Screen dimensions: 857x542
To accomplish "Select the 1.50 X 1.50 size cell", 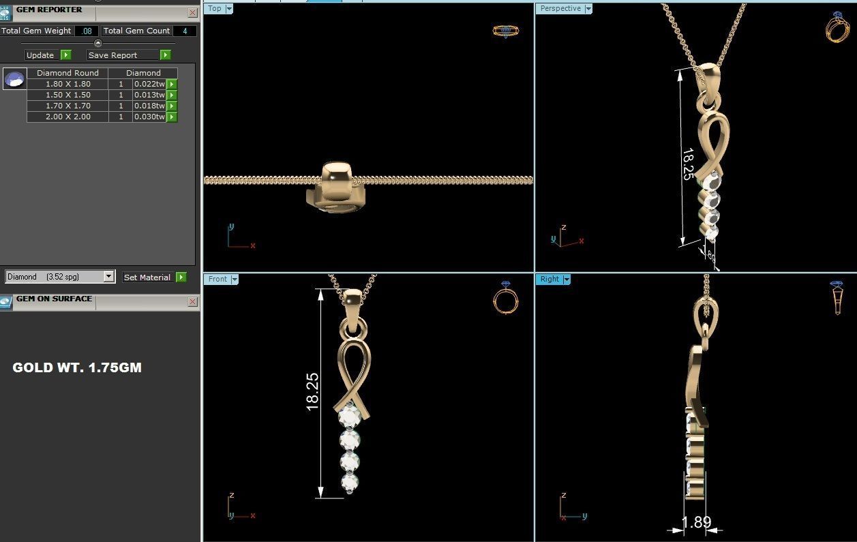I will tap(67, 95).
